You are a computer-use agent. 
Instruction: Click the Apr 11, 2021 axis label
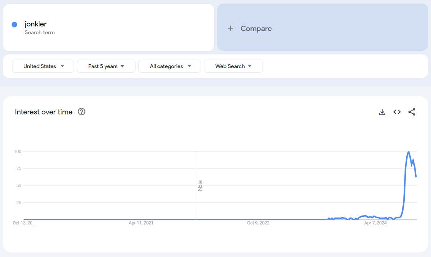141,223
